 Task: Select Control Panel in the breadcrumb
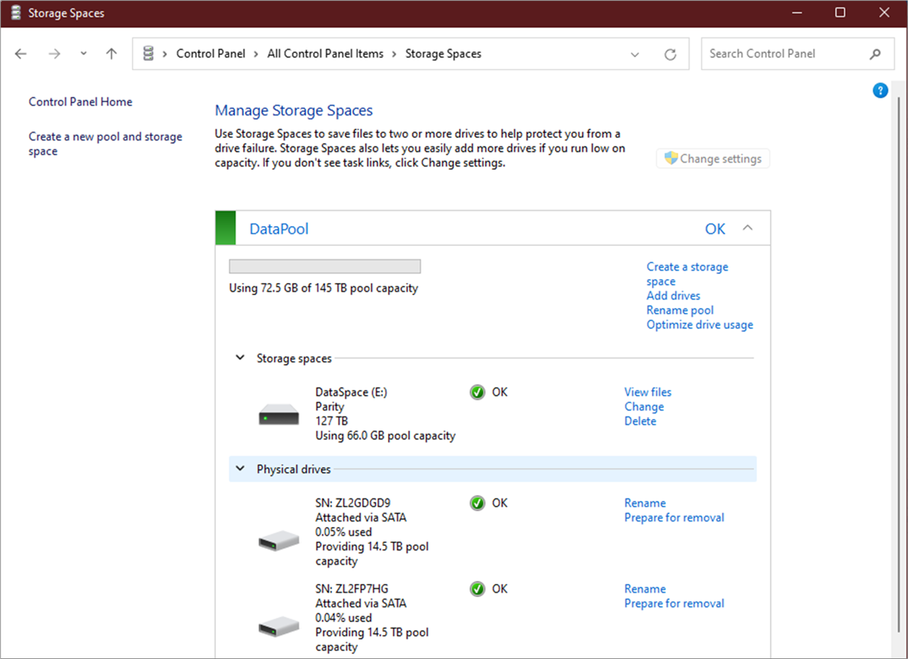pos(210,54)
